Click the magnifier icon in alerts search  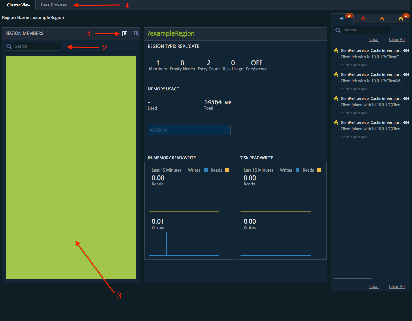[338, 30]
